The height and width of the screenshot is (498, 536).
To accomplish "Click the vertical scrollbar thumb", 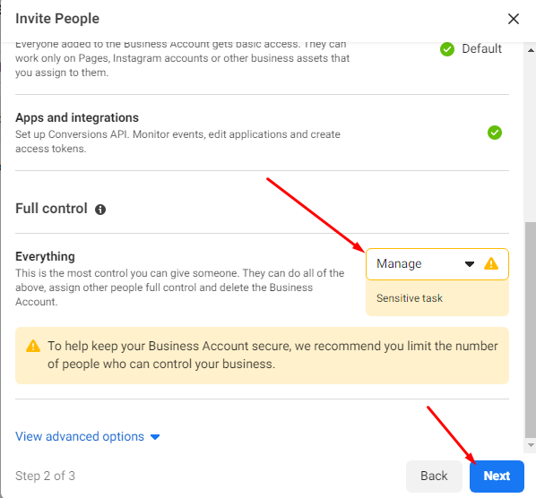I will click(x=531, y=330).
